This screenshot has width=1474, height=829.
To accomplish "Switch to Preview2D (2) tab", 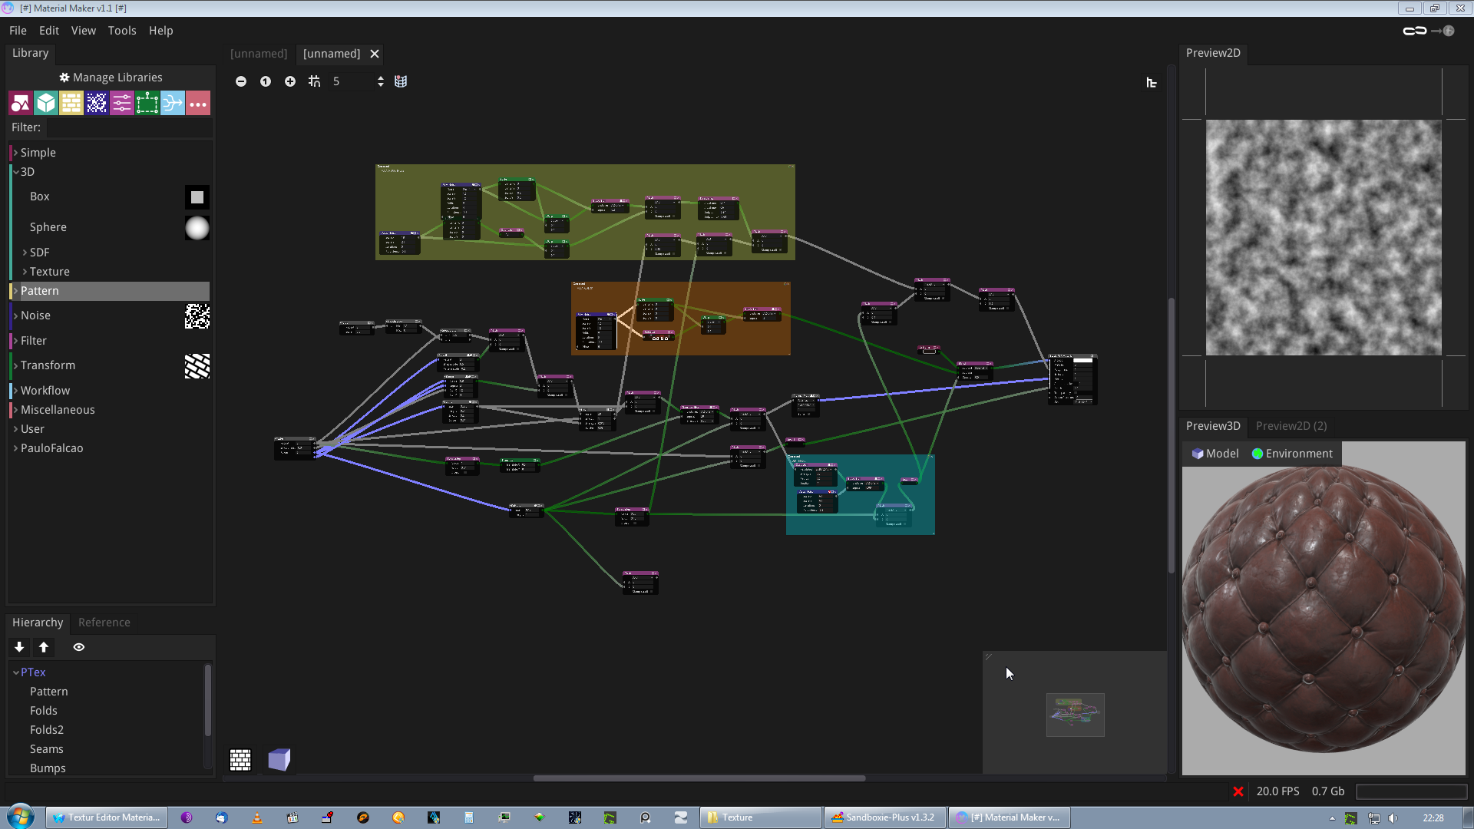I will tap(1291, 426).
